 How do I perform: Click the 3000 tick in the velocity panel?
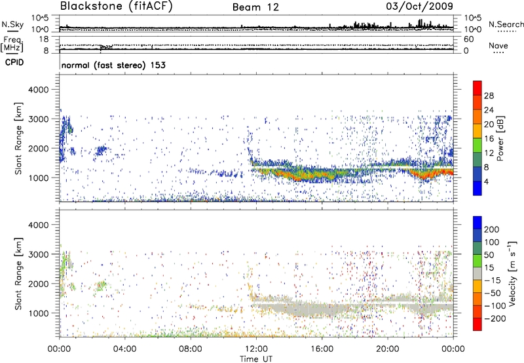pos(39,254)
